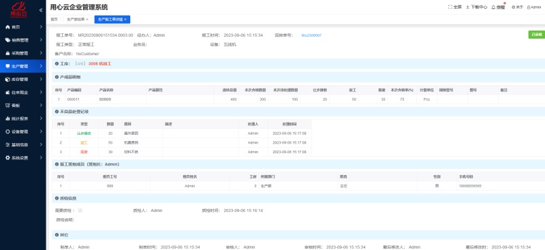The image size is (545, 250).
Task: Click the phone number 18068556565
Action: click(x=470, y=186)
